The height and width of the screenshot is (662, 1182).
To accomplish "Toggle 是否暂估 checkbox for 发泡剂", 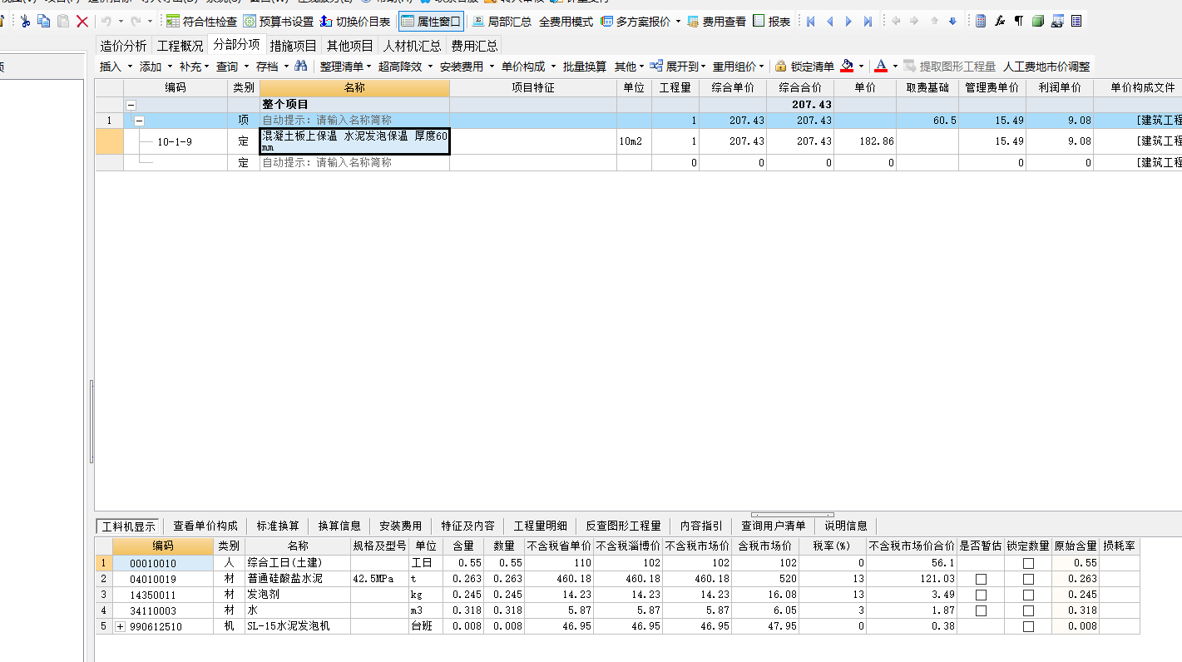I will click(x=981, y=595).
